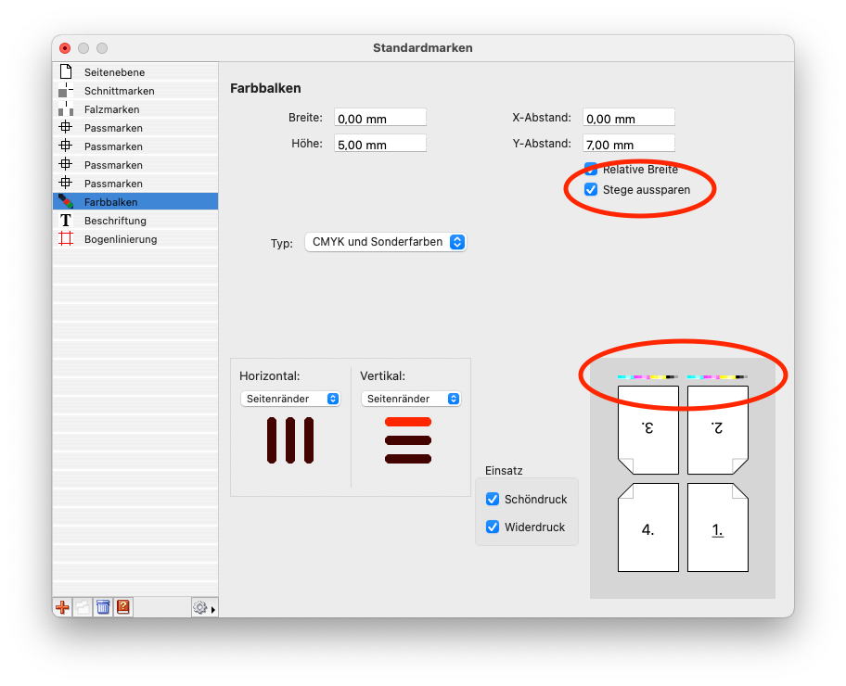Open the Typ dropdown CMYK und Sonderfarben
Image resolution: width=846 pixels, height=686 pixels.
pos(385,242)
